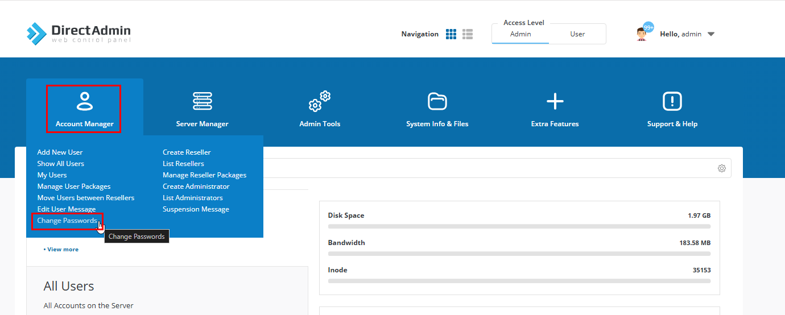Open Manage User Packages
The width and height of the screenshot is (785, 315).
point(74,186)
